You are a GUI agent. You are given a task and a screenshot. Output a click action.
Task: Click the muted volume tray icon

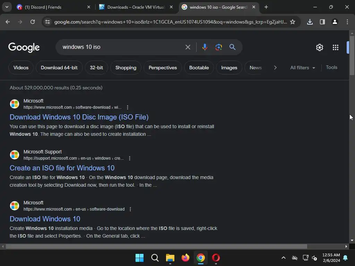(314, 258)
